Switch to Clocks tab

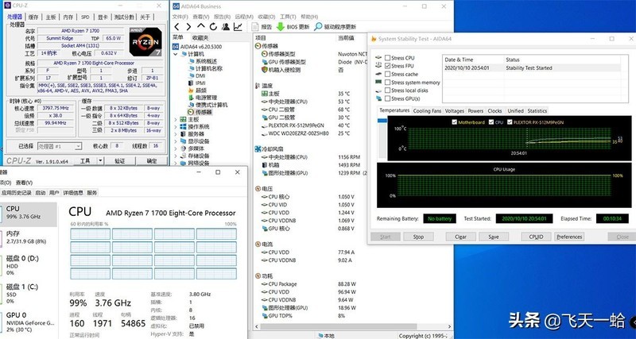pyautogui.click(x=494, y=110)
